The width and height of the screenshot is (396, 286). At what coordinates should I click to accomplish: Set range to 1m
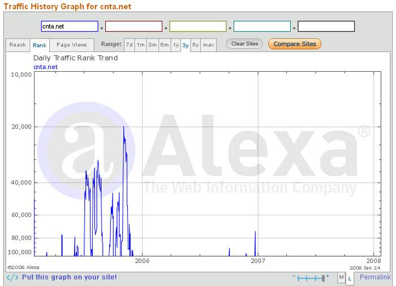[x=141, y=45]
